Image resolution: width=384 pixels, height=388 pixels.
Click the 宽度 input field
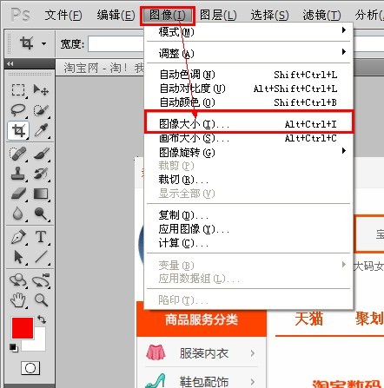(116, 44)
